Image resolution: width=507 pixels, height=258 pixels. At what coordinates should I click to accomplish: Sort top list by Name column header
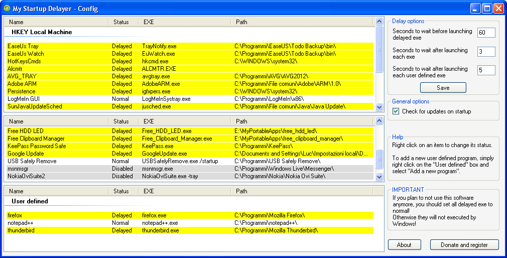coord(57,22)
